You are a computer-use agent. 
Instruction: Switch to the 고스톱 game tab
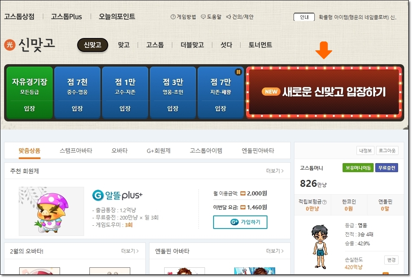pyautogui.click(x=155, y=45)
